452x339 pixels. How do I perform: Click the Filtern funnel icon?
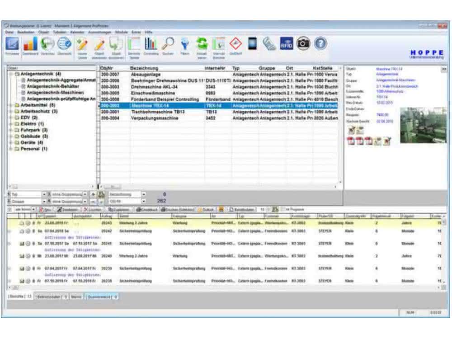[185, 44]
